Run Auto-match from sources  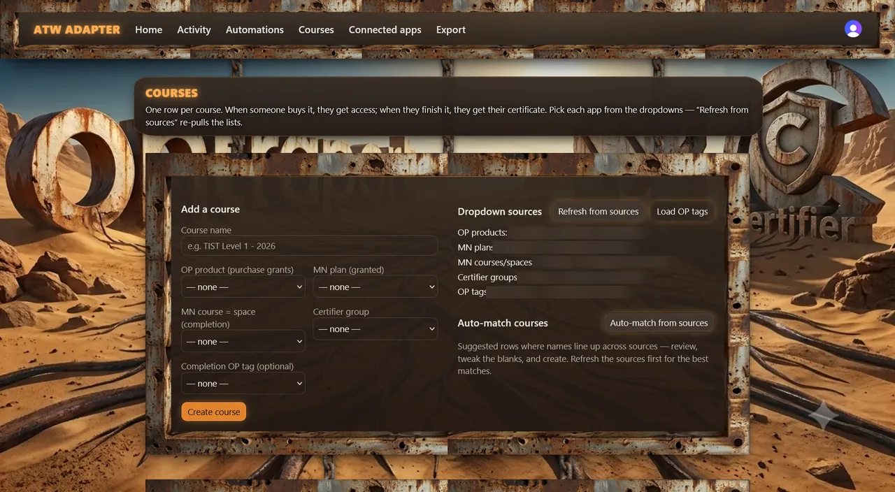(659, 323)
